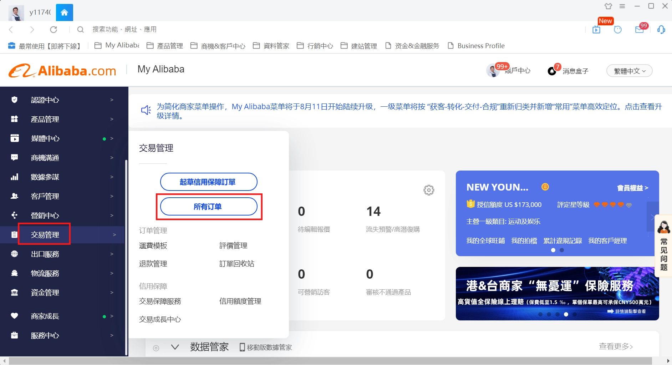Click the Alibaba.com logo
Screen dimensions: 672x365
[x=63, y=71]
